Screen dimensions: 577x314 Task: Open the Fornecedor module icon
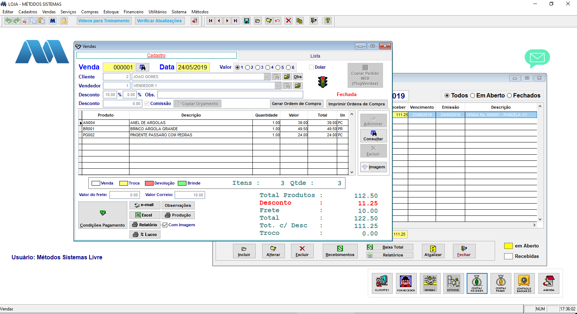click(406, 283)
